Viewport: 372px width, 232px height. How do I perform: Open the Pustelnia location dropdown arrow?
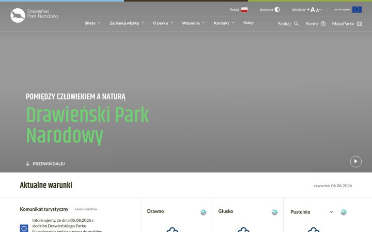tap(331, 212)
